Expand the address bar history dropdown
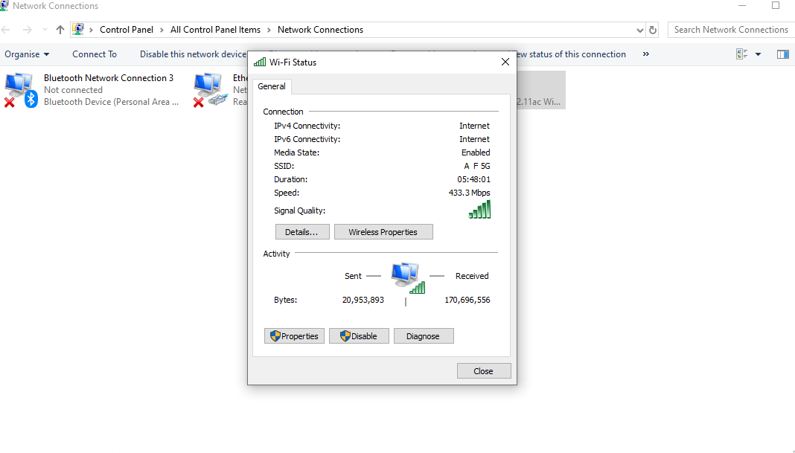Viewport: 795px width, 453px height. [x=639, y=29]
